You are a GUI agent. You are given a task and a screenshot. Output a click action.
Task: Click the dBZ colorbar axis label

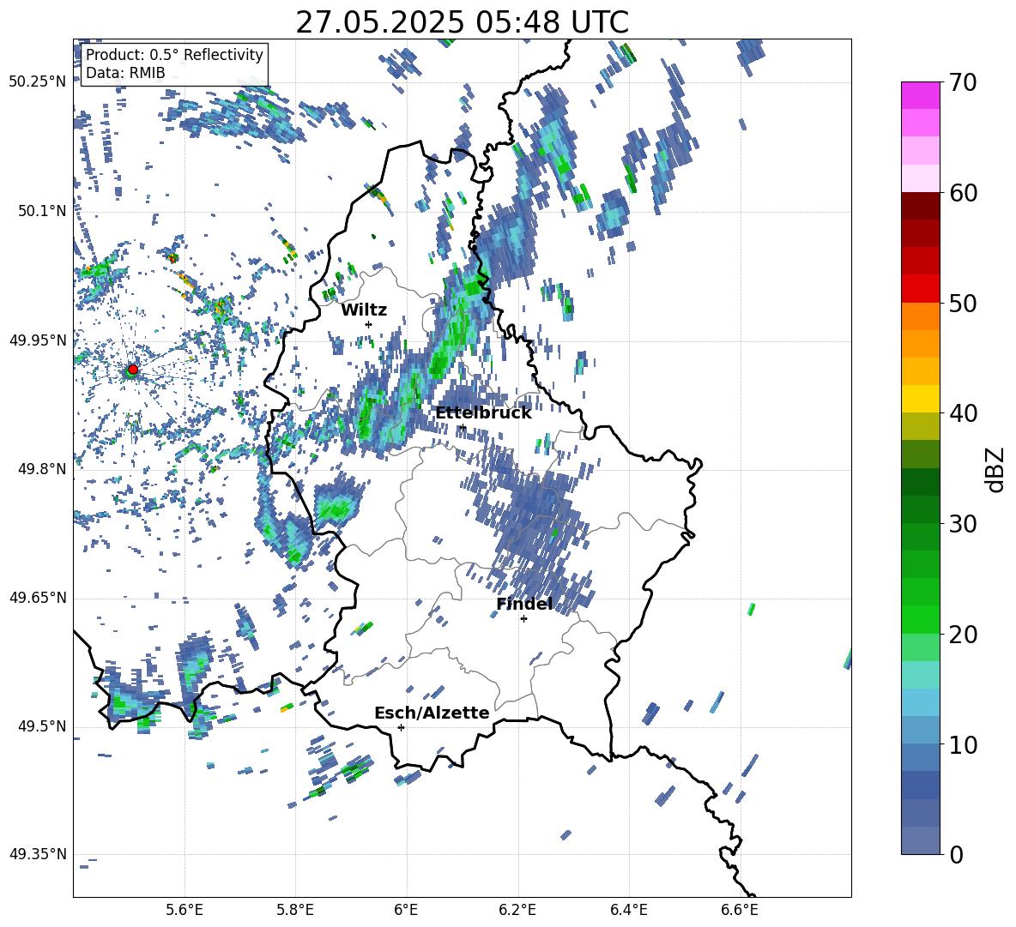[x=995, y=469]
